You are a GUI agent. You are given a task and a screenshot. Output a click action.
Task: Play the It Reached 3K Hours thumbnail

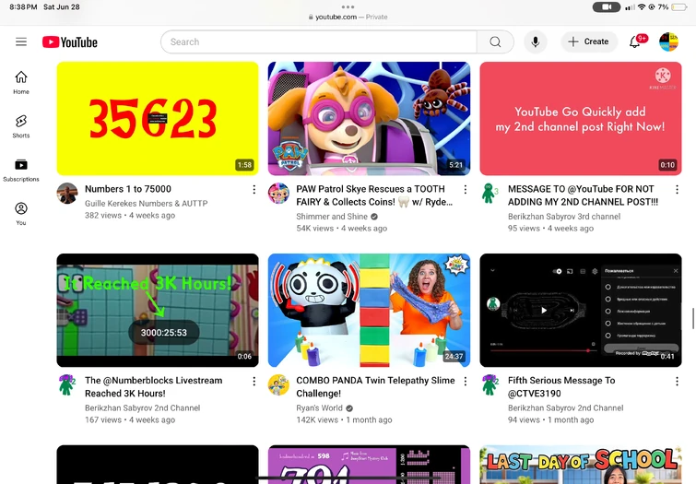pyautogui.click(x=158, y=310)
